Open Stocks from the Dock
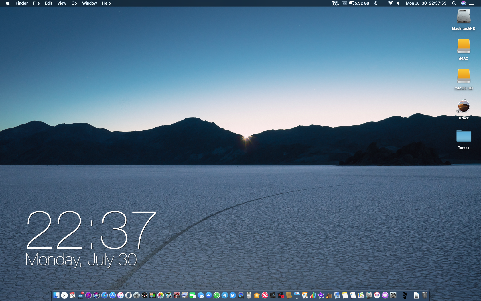The width and height of the screenshot is (481, 301). [x=273, y=295]
